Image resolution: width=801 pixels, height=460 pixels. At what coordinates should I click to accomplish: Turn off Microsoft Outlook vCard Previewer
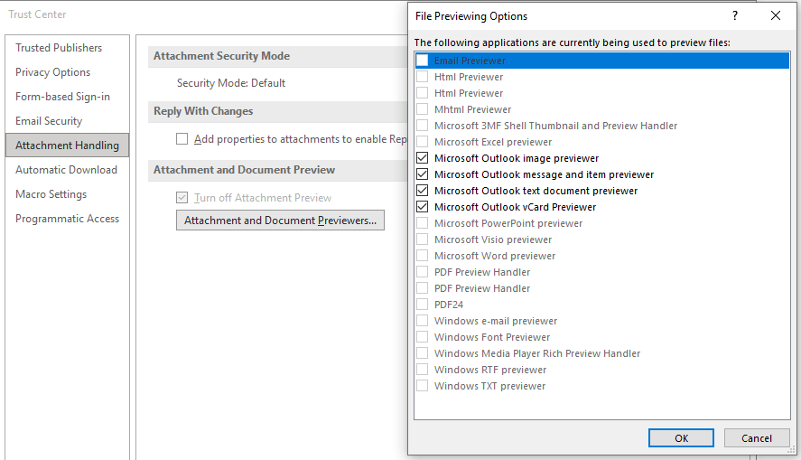[422, 207]
